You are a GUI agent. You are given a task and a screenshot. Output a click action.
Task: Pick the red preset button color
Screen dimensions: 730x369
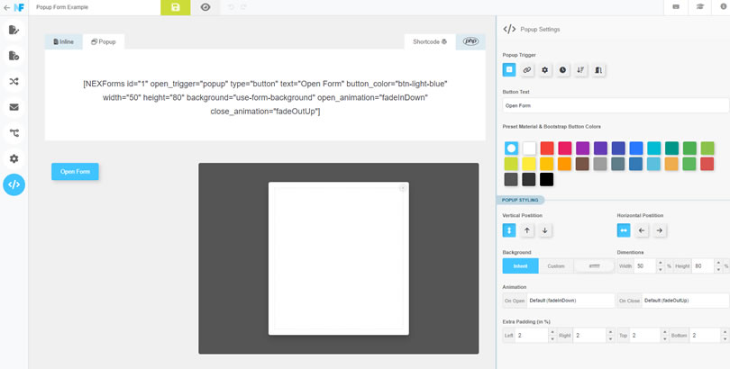[x=547, y=148]
